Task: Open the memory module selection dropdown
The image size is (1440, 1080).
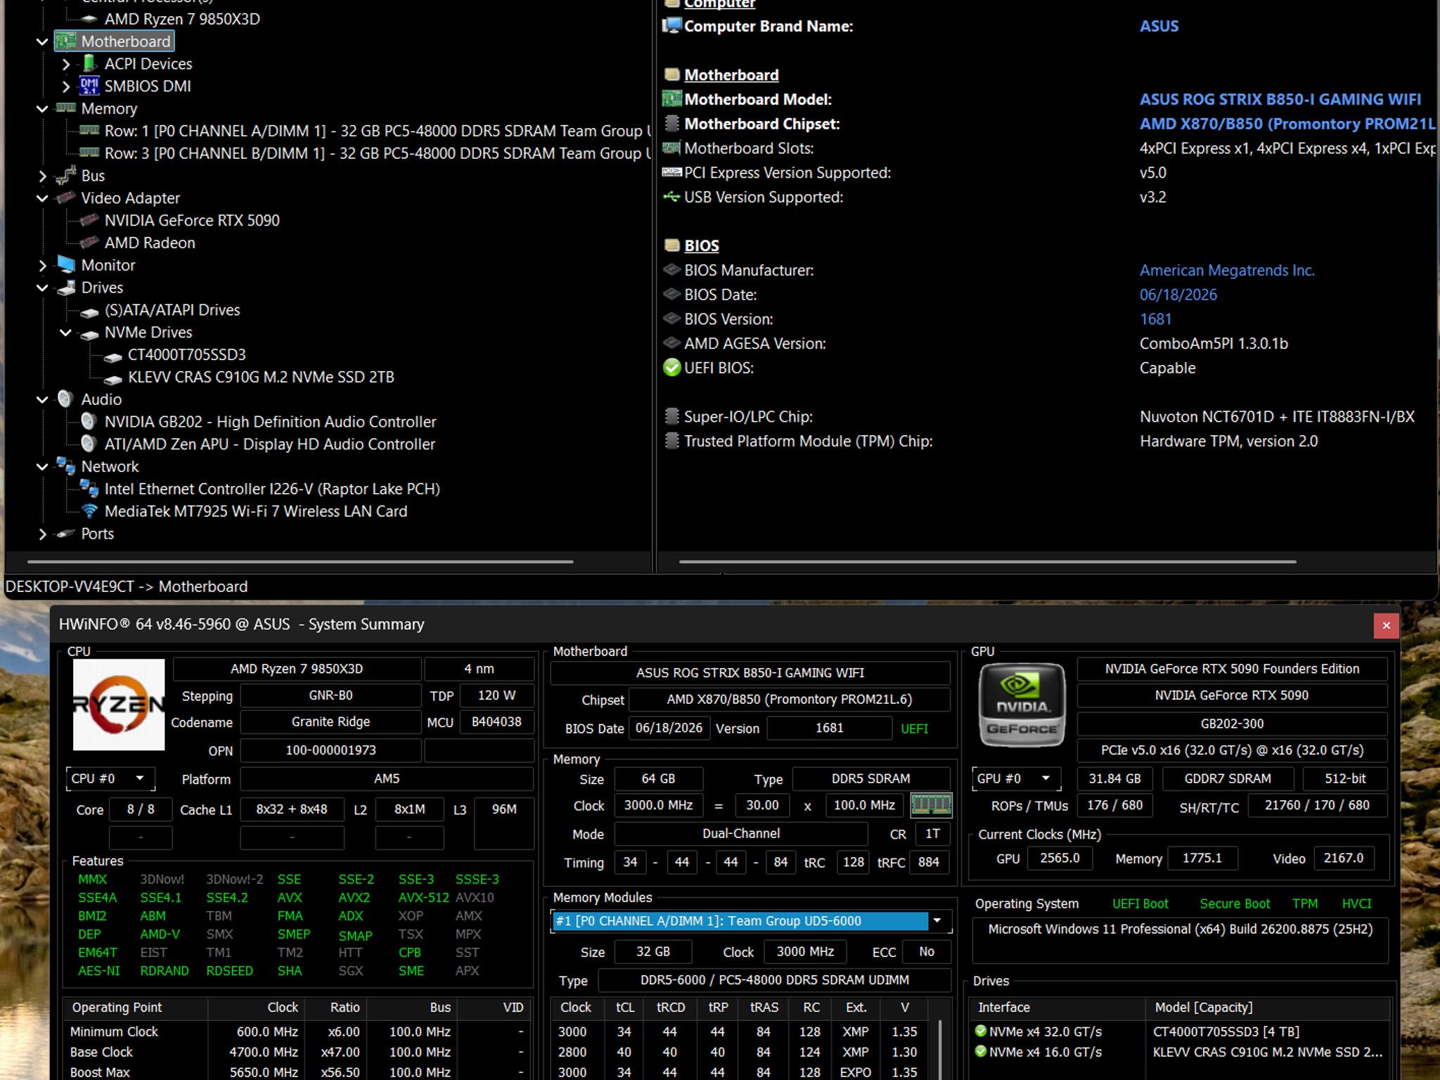Action: tap(750, 921)
